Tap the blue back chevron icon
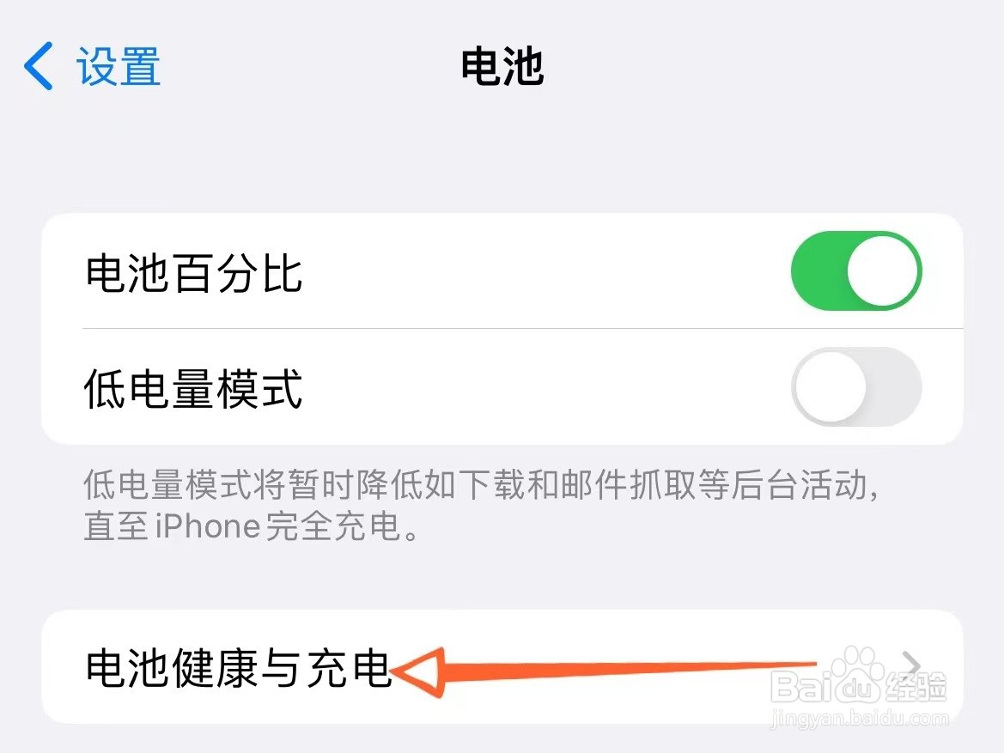 [39, 66]
